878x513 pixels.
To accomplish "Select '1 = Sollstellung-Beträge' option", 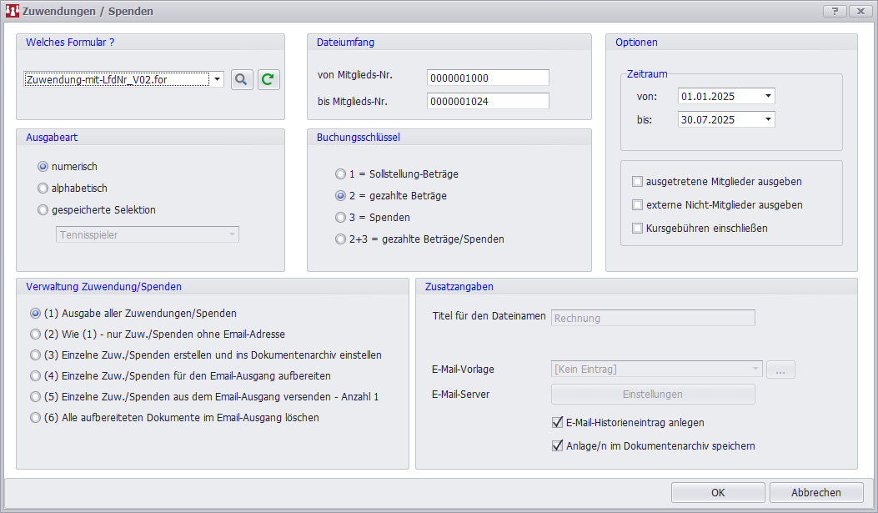I will (340, 174).
